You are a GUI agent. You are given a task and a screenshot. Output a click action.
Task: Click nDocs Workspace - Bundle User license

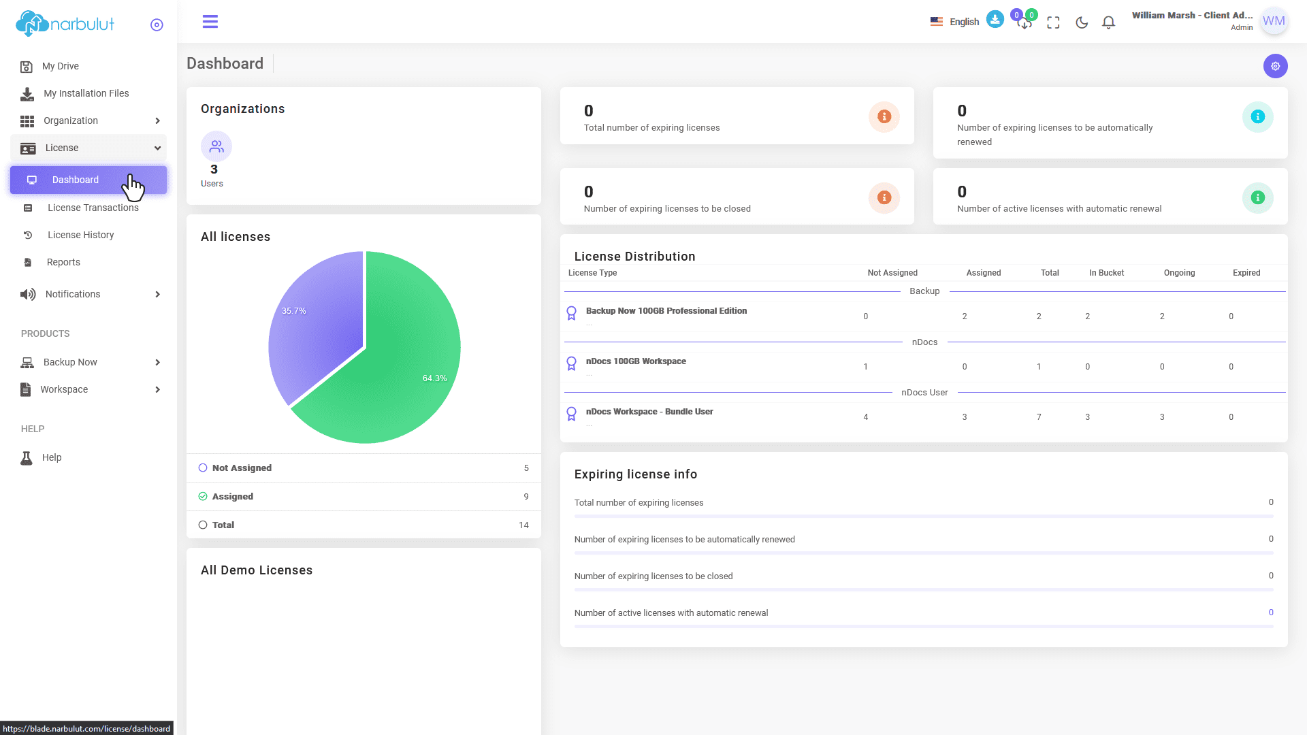pos(649,412)
